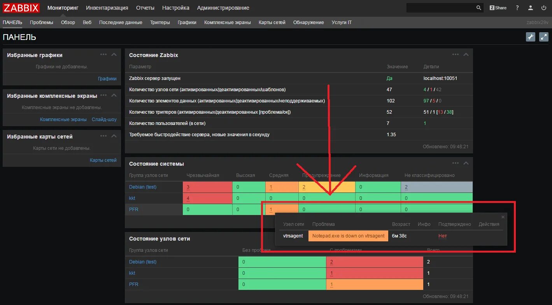Screen dimensions: 552x305
Task: Go to the Последние данные tab
Action: click(x=121, y=23)
